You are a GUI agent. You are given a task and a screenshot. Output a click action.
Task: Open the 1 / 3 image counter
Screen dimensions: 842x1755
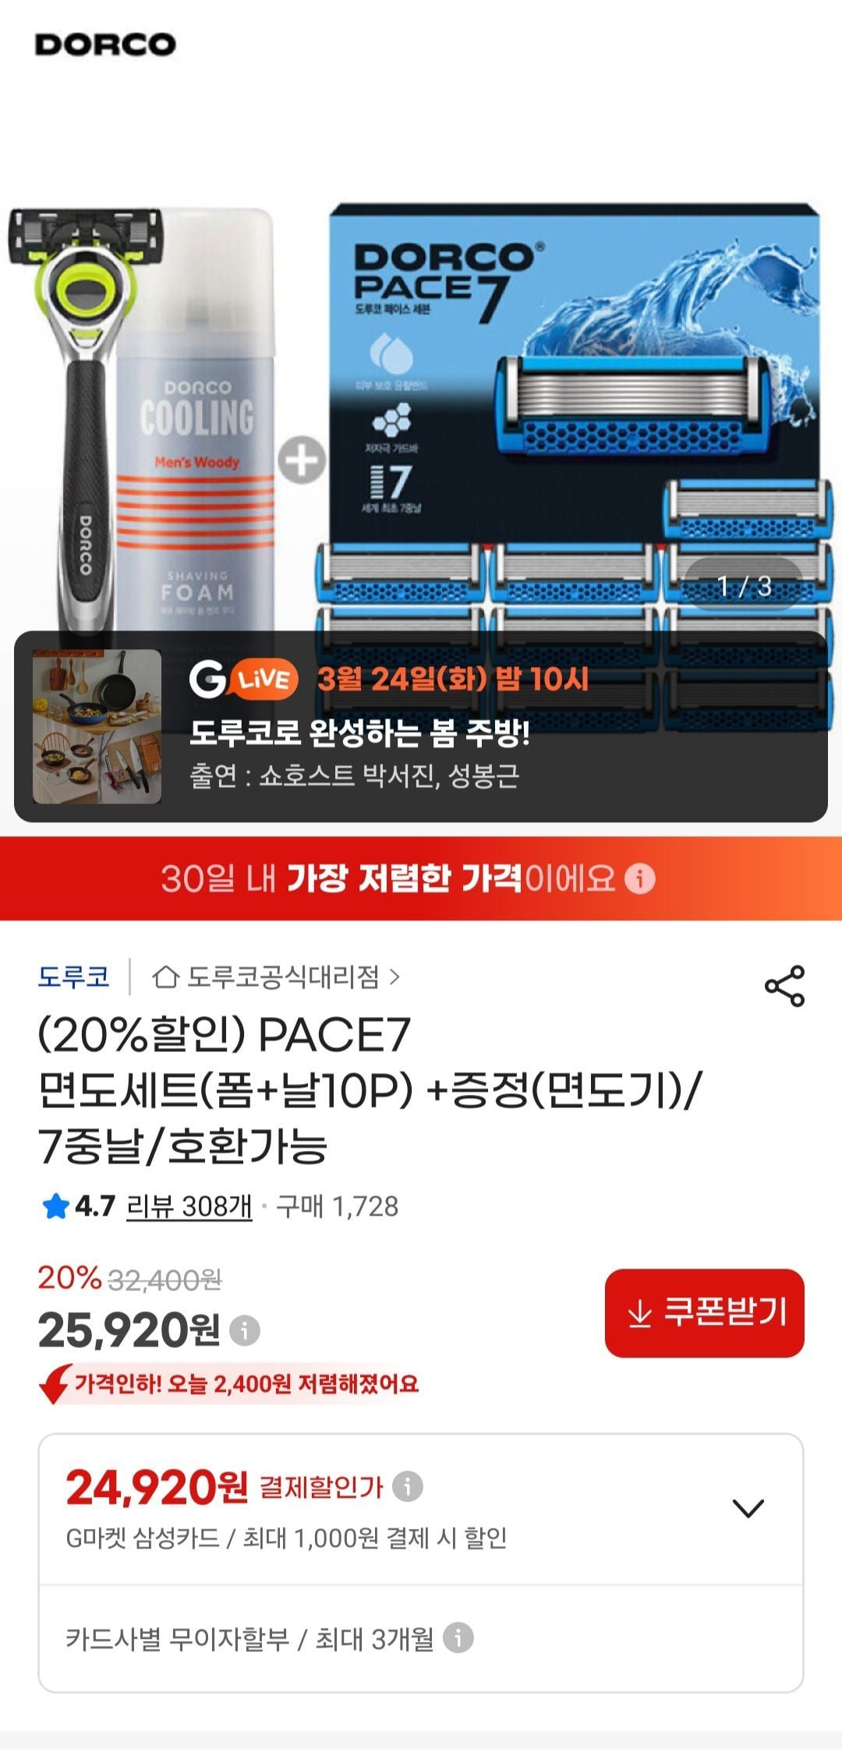click(x=744, y=585)
